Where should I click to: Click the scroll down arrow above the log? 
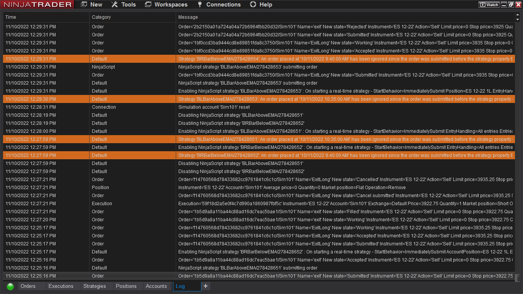[518, 20]
